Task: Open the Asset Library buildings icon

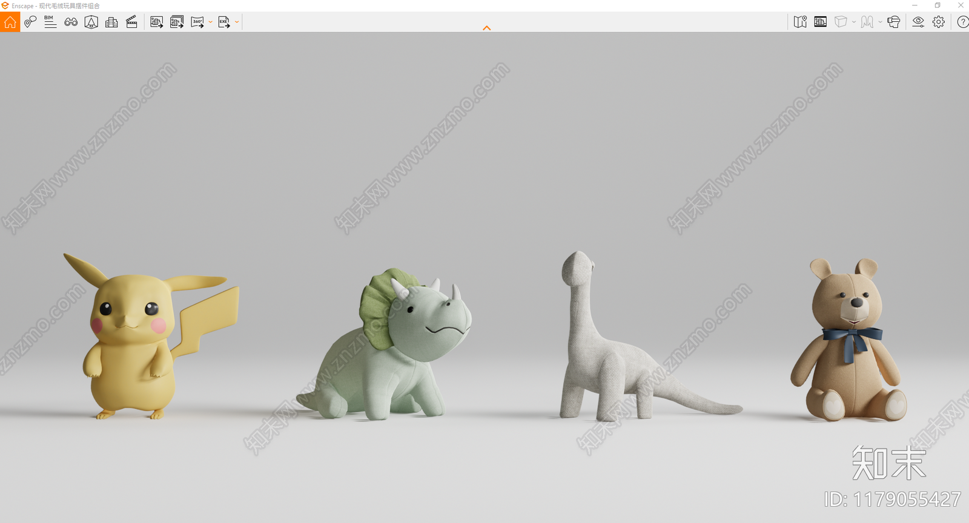Action: (x=111, y=22)
